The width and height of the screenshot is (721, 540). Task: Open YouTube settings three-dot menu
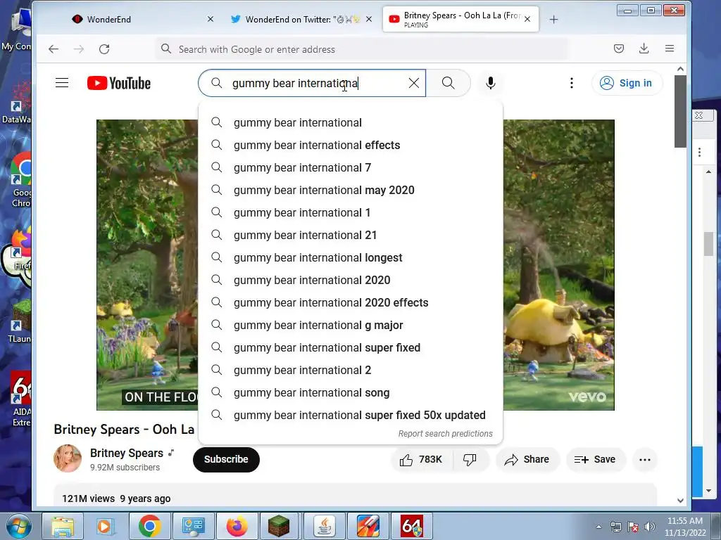(572, 83)
